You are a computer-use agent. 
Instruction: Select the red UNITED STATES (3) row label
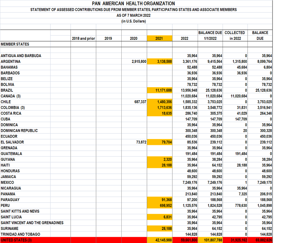(x=16, y=240)
